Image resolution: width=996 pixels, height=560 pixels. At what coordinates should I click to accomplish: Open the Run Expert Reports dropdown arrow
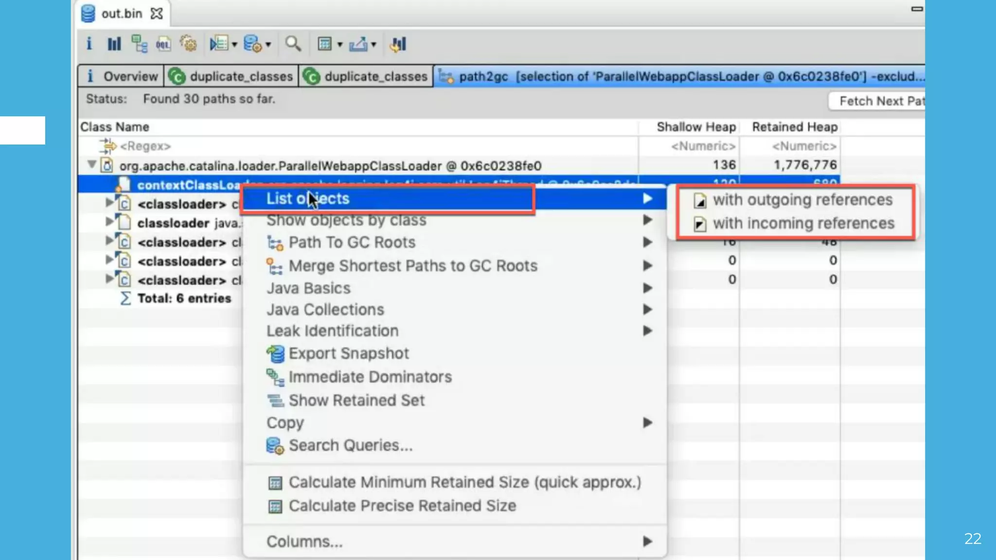coord(234,45)
